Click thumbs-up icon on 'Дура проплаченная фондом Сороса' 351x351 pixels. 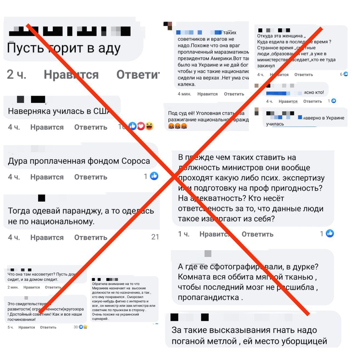coord(154,176)
